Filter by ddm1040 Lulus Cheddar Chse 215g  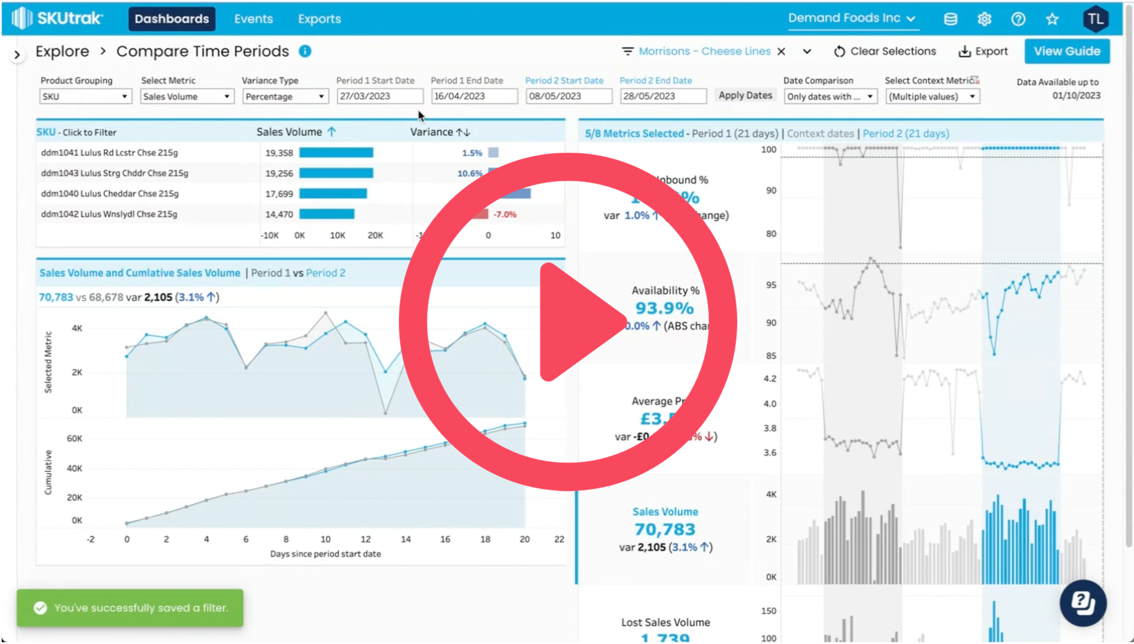[110, 193]
